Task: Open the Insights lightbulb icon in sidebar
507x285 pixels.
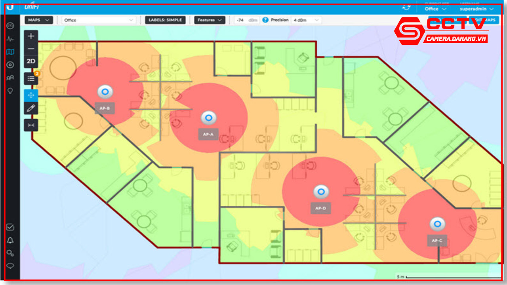Action: click(11, 91)
